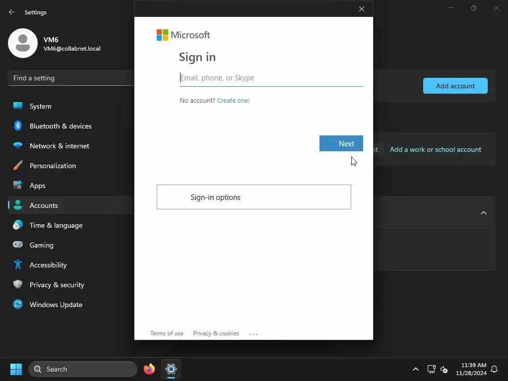
Task: Open Time & language page
Action: (71, 225)
